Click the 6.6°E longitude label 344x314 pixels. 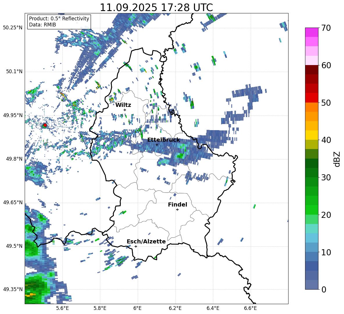250,308
